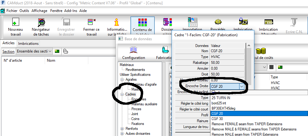Click the Fermer ce travail icon
Viewport: 308px width, 136px height.
[92, 22]
